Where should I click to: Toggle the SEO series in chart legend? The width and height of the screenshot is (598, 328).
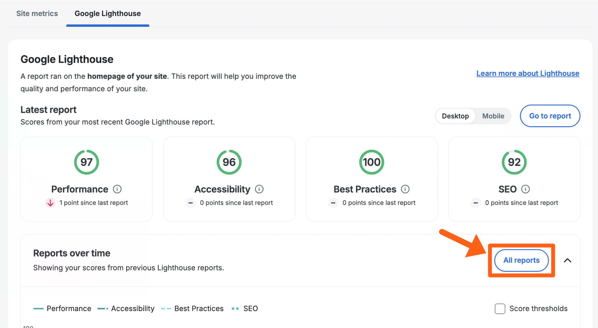click(245, 309)
